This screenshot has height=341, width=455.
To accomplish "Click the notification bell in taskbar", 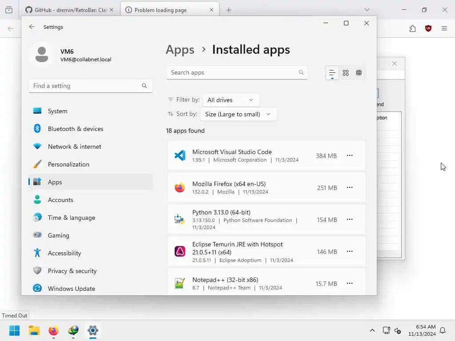I will (443, 330).
